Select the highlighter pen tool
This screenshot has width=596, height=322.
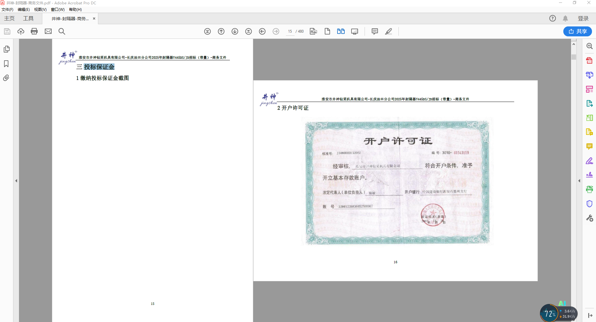pyautogui.click(x=389, y=31)
